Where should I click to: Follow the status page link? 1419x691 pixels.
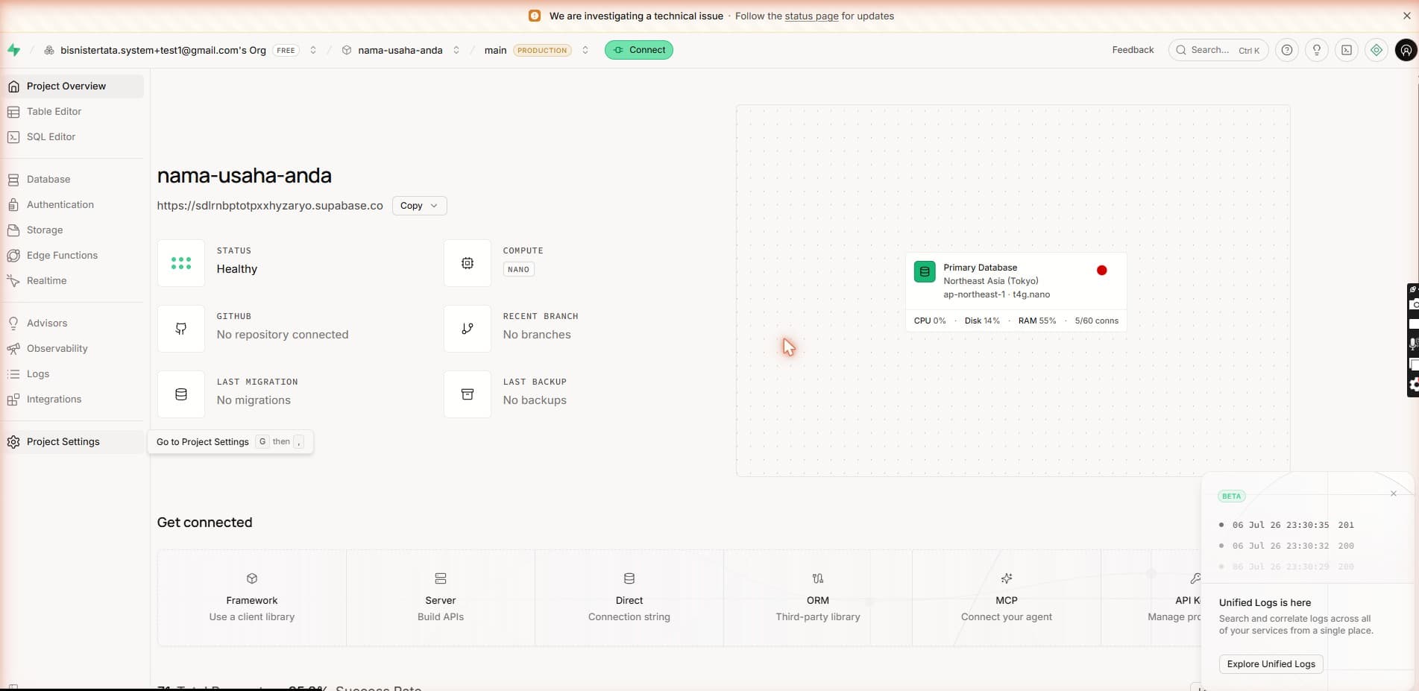click(x=811, y=16)
